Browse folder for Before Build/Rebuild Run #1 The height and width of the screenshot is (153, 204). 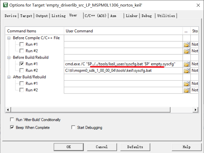point(187,64)
